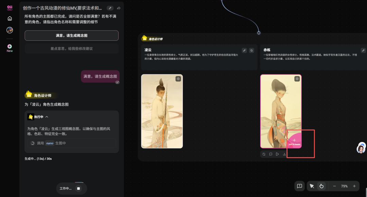Click 差点意思，给我些修改建议 button
The width and height of the screenshot is (367, 197).
point(71,49)
